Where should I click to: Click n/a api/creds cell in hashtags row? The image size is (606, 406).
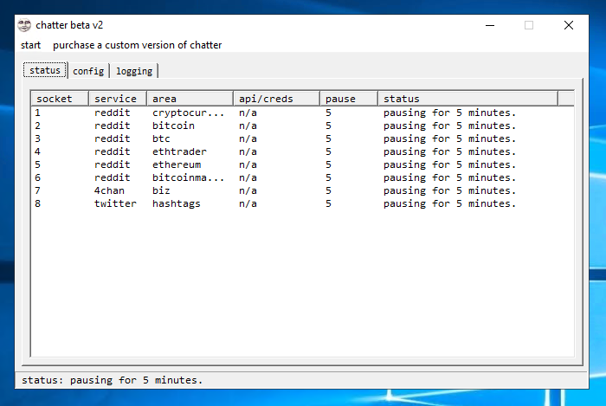248,203
